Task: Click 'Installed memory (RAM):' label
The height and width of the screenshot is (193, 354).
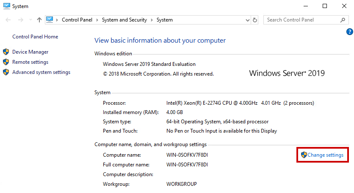Action: [x=131, y=112]
